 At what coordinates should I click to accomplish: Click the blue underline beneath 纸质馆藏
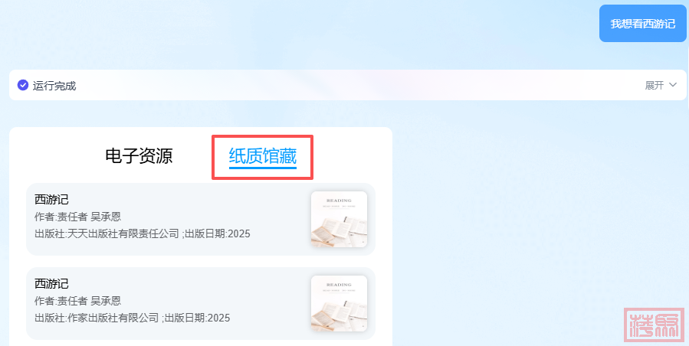tap(263, 167)
